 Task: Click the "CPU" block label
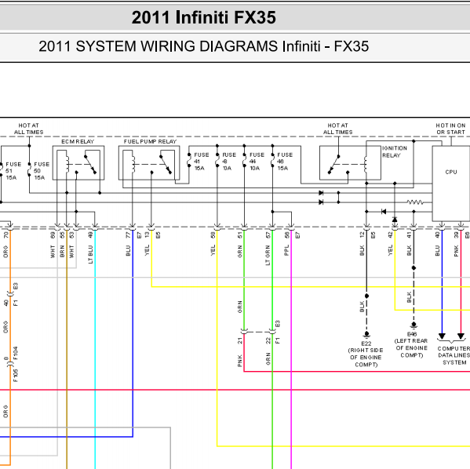[x=451, y=172]
